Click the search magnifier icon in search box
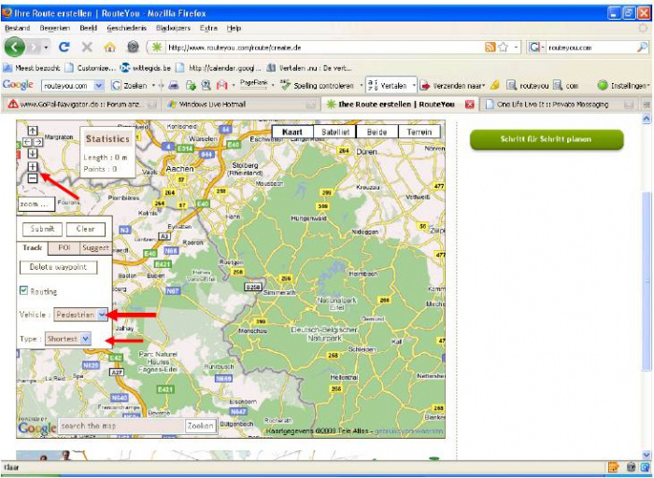 click(642, 47)
